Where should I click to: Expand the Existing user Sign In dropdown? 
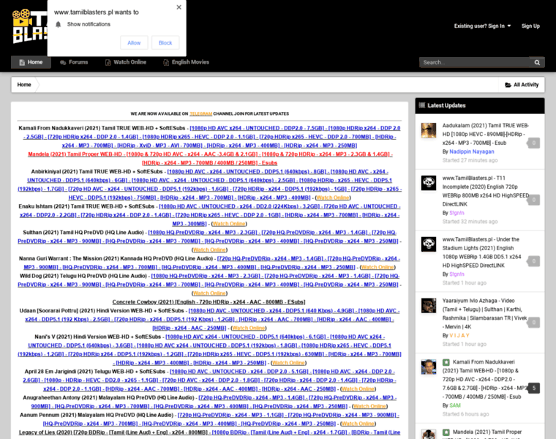tap(482, 26)
